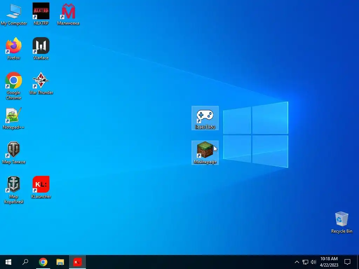Image resolution: width=359 pixels, height=269 pixels.
Task: Click the Show desktop strip
Action: tap(358, 262)
